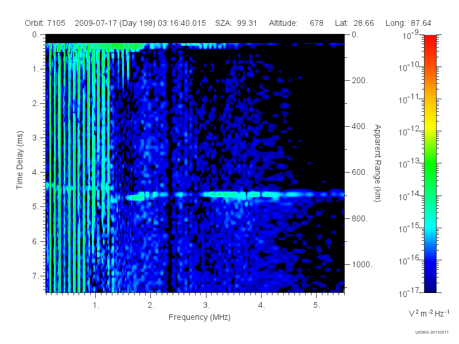Click the UIOWA 20110511 footer text
This screenshot has height=344, width=459.
432,333
